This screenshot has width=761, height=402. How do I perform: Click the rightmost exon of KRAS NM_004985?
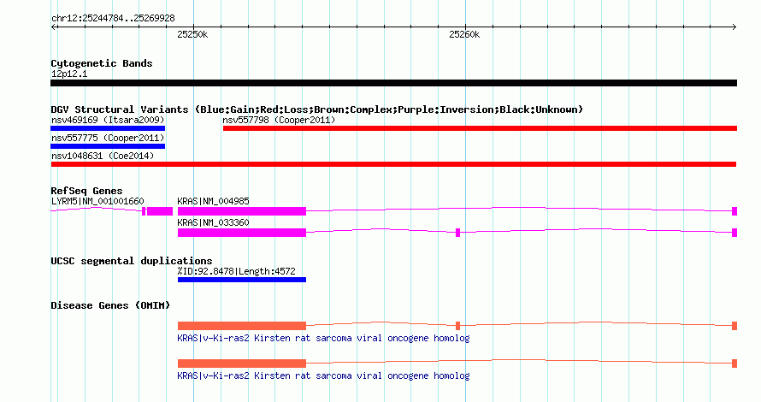tap(734, 211)
